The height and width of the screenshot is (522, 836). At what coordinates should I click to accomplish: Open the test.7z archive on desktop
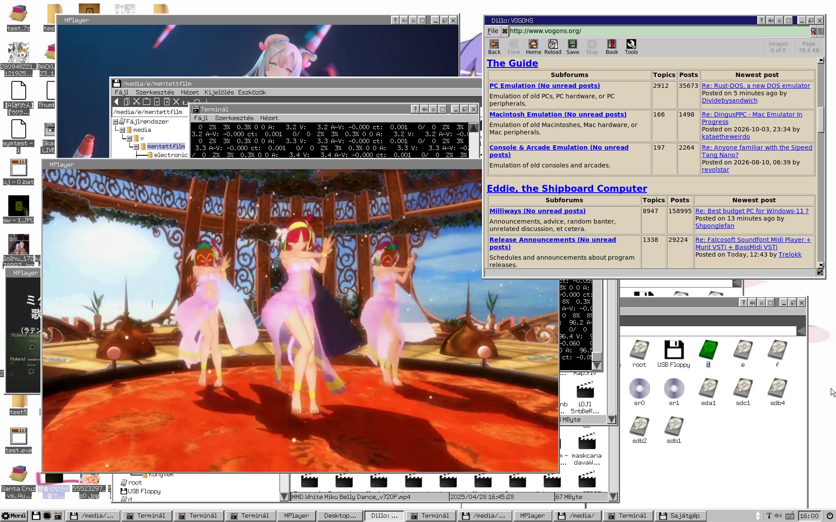(x=18, y=17)
